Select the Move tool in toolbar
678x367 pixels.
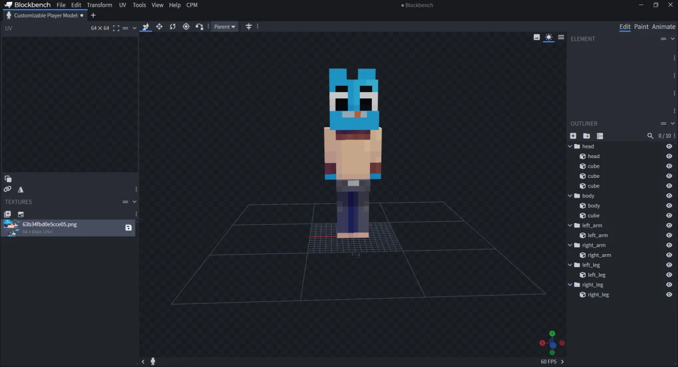click(145, 27)
